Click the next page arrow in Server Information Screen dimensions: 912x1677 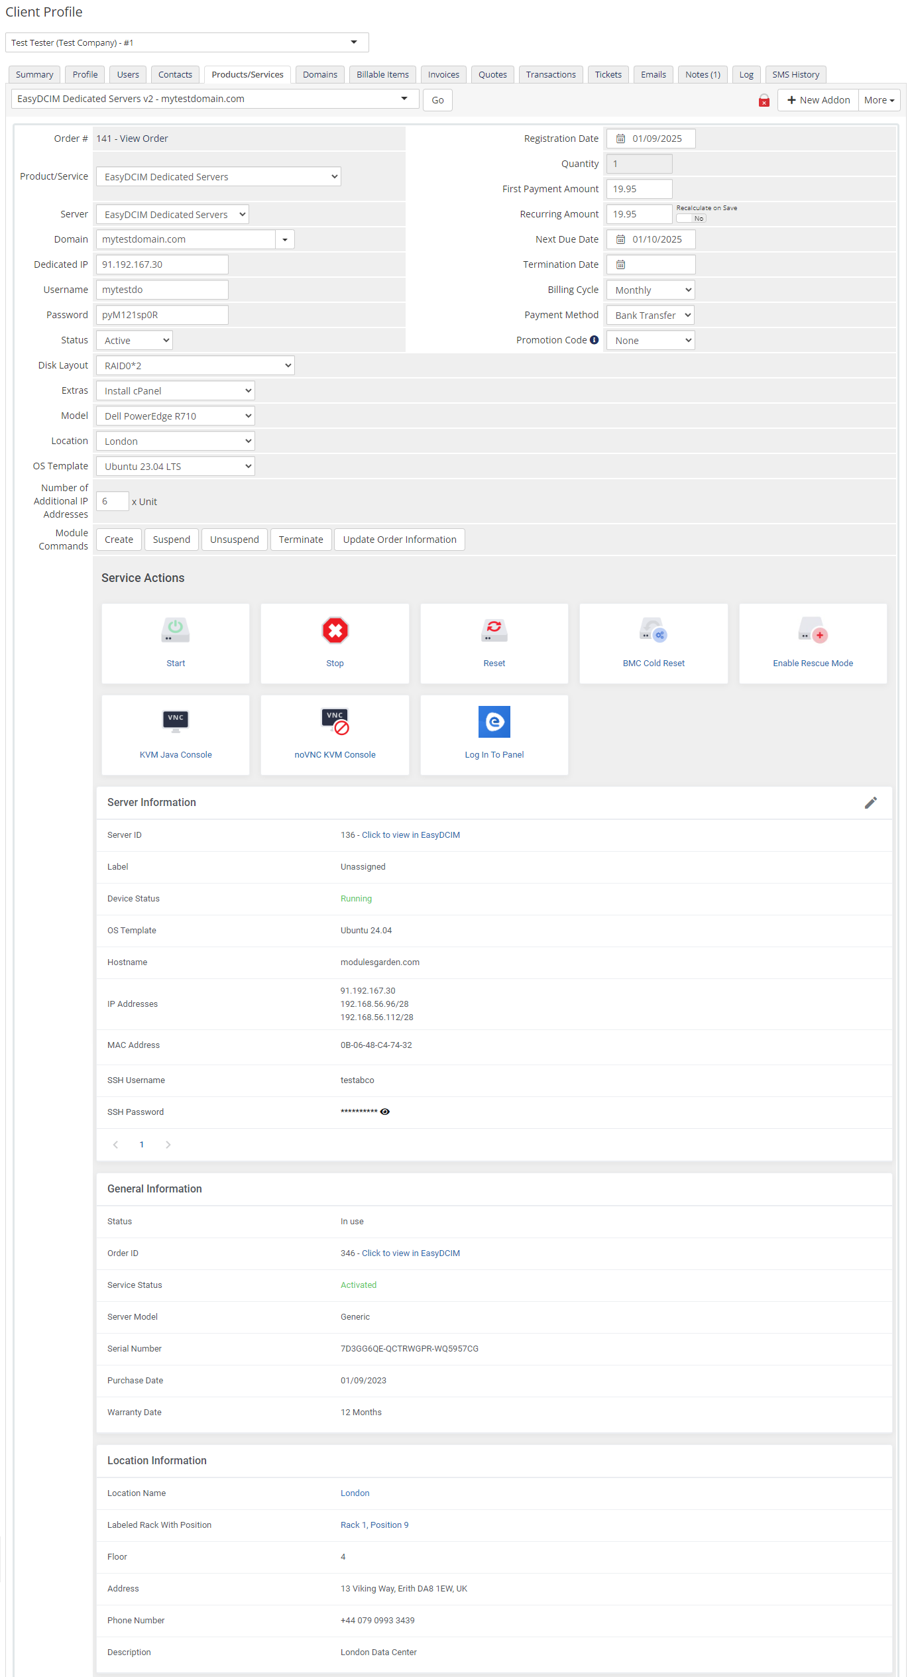click(168, 1145)
